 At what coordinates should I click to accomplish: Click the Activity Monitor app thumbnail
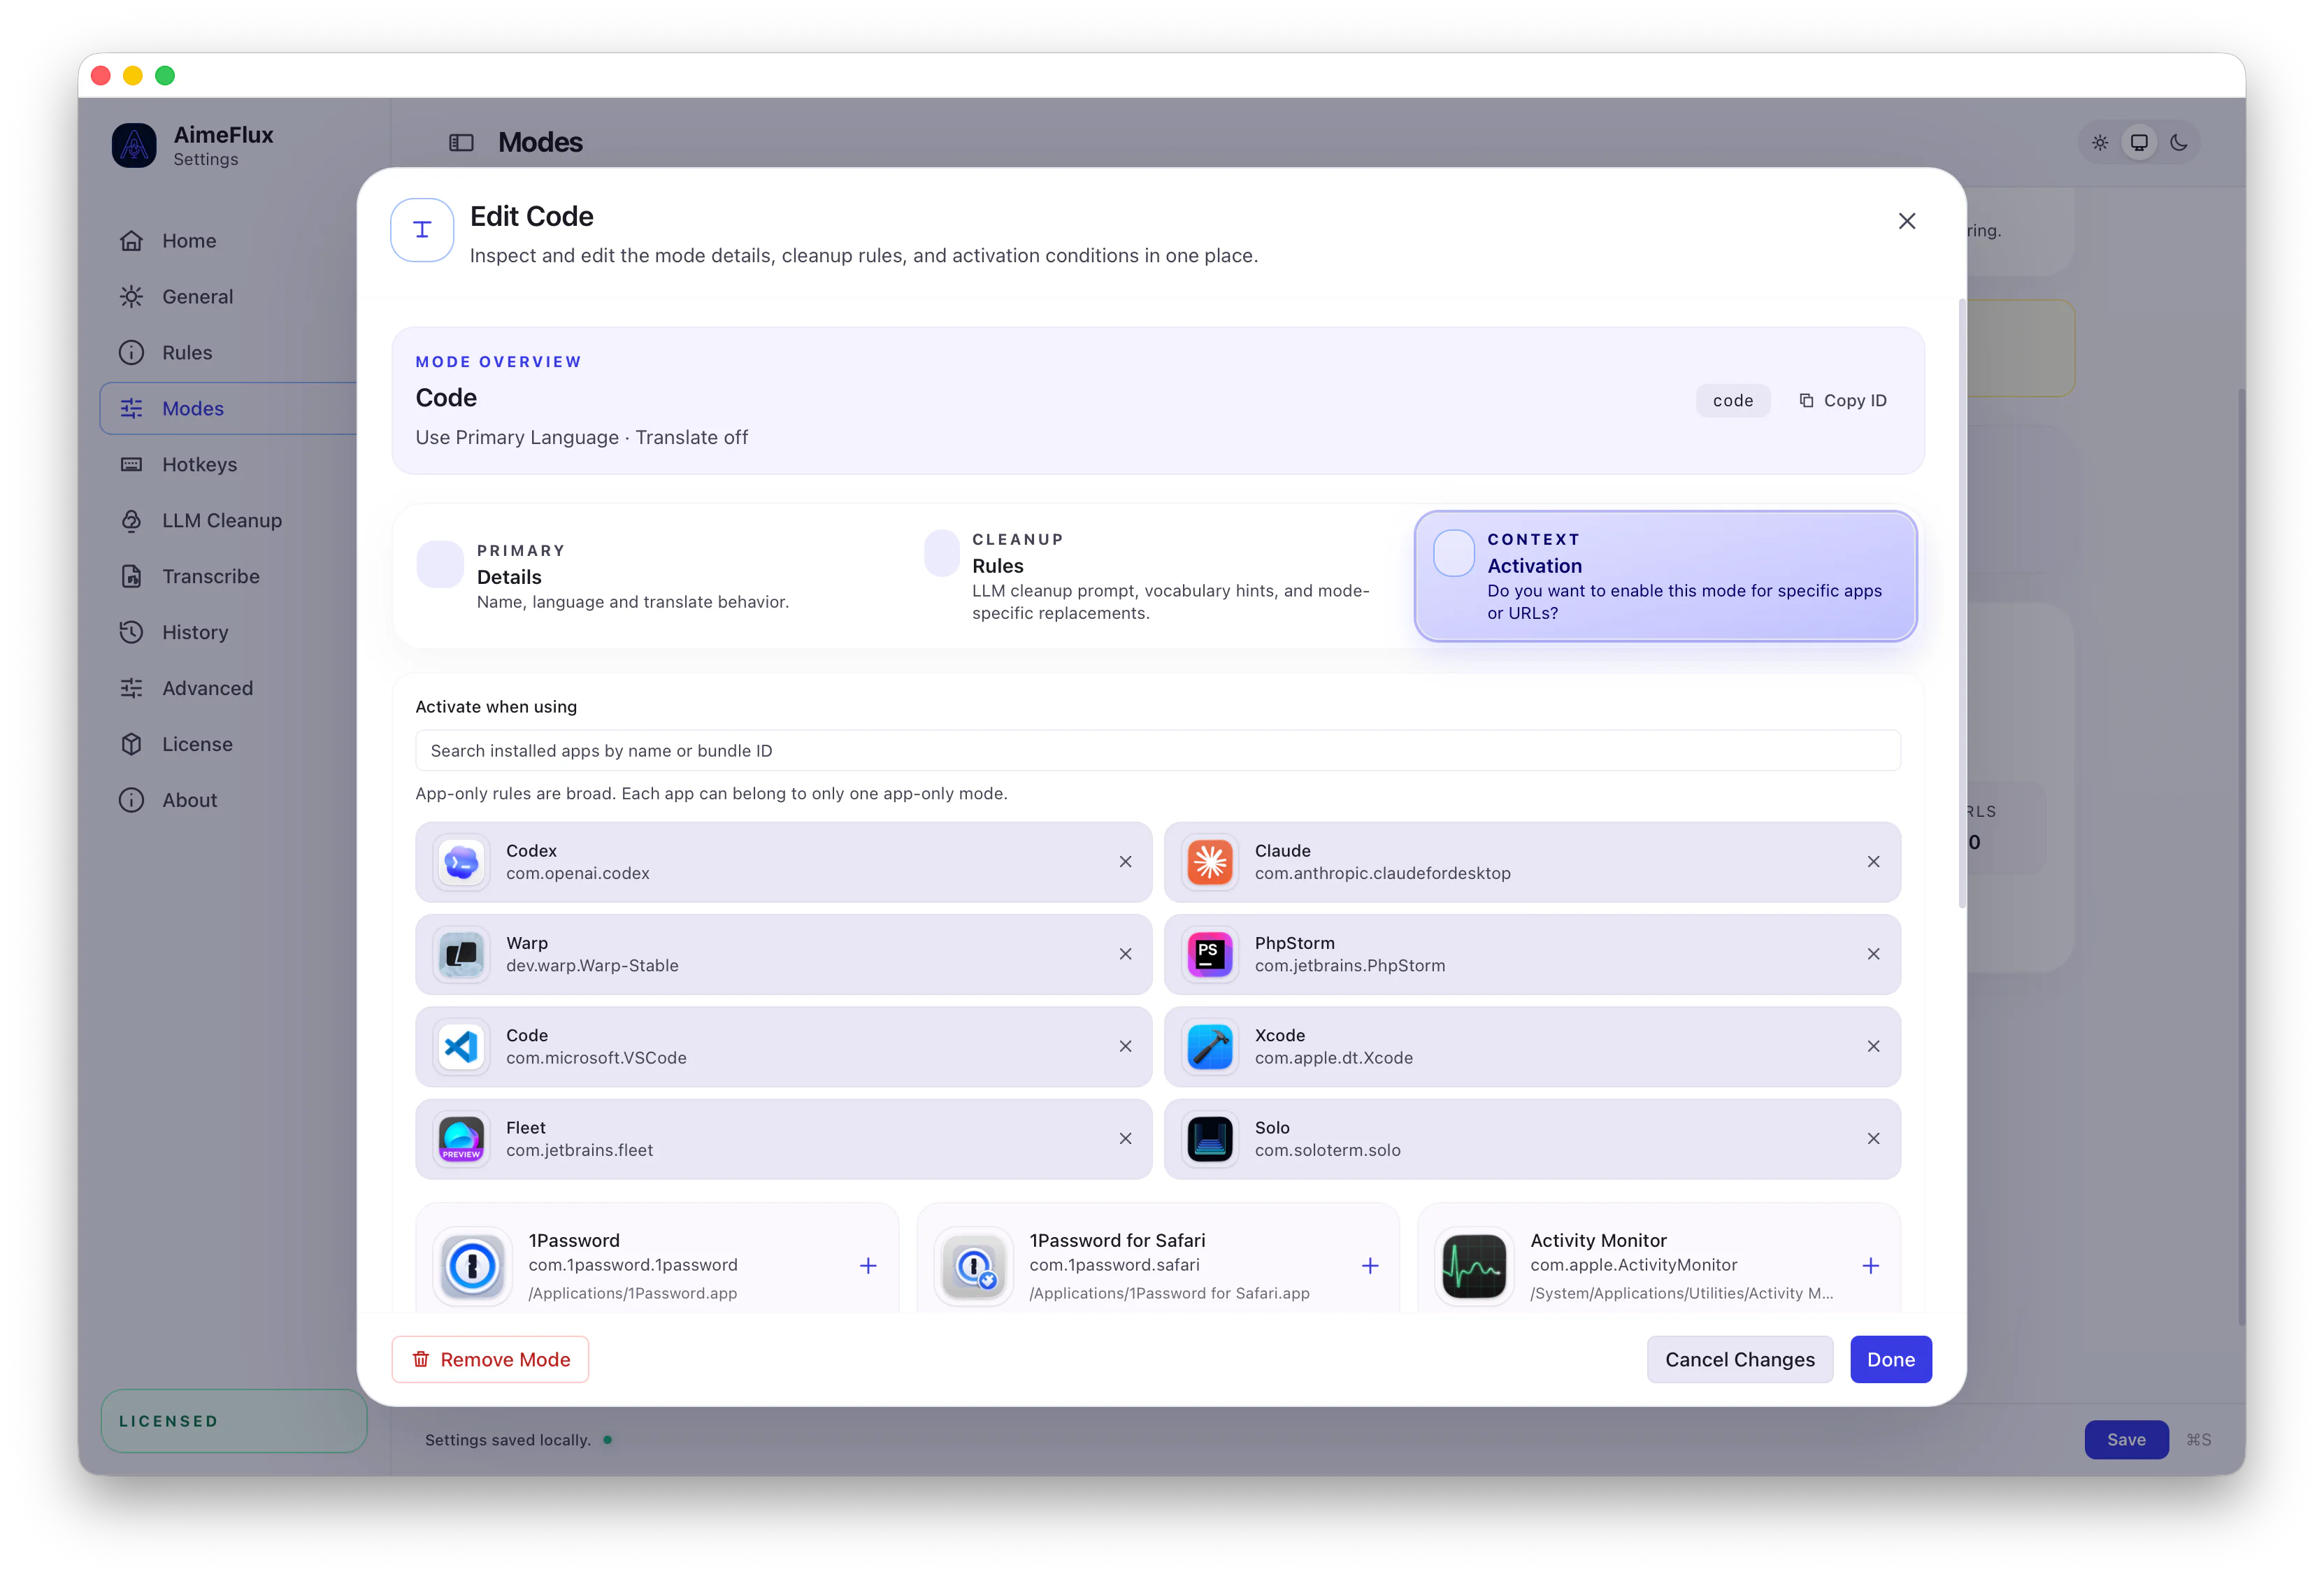1474,1266
